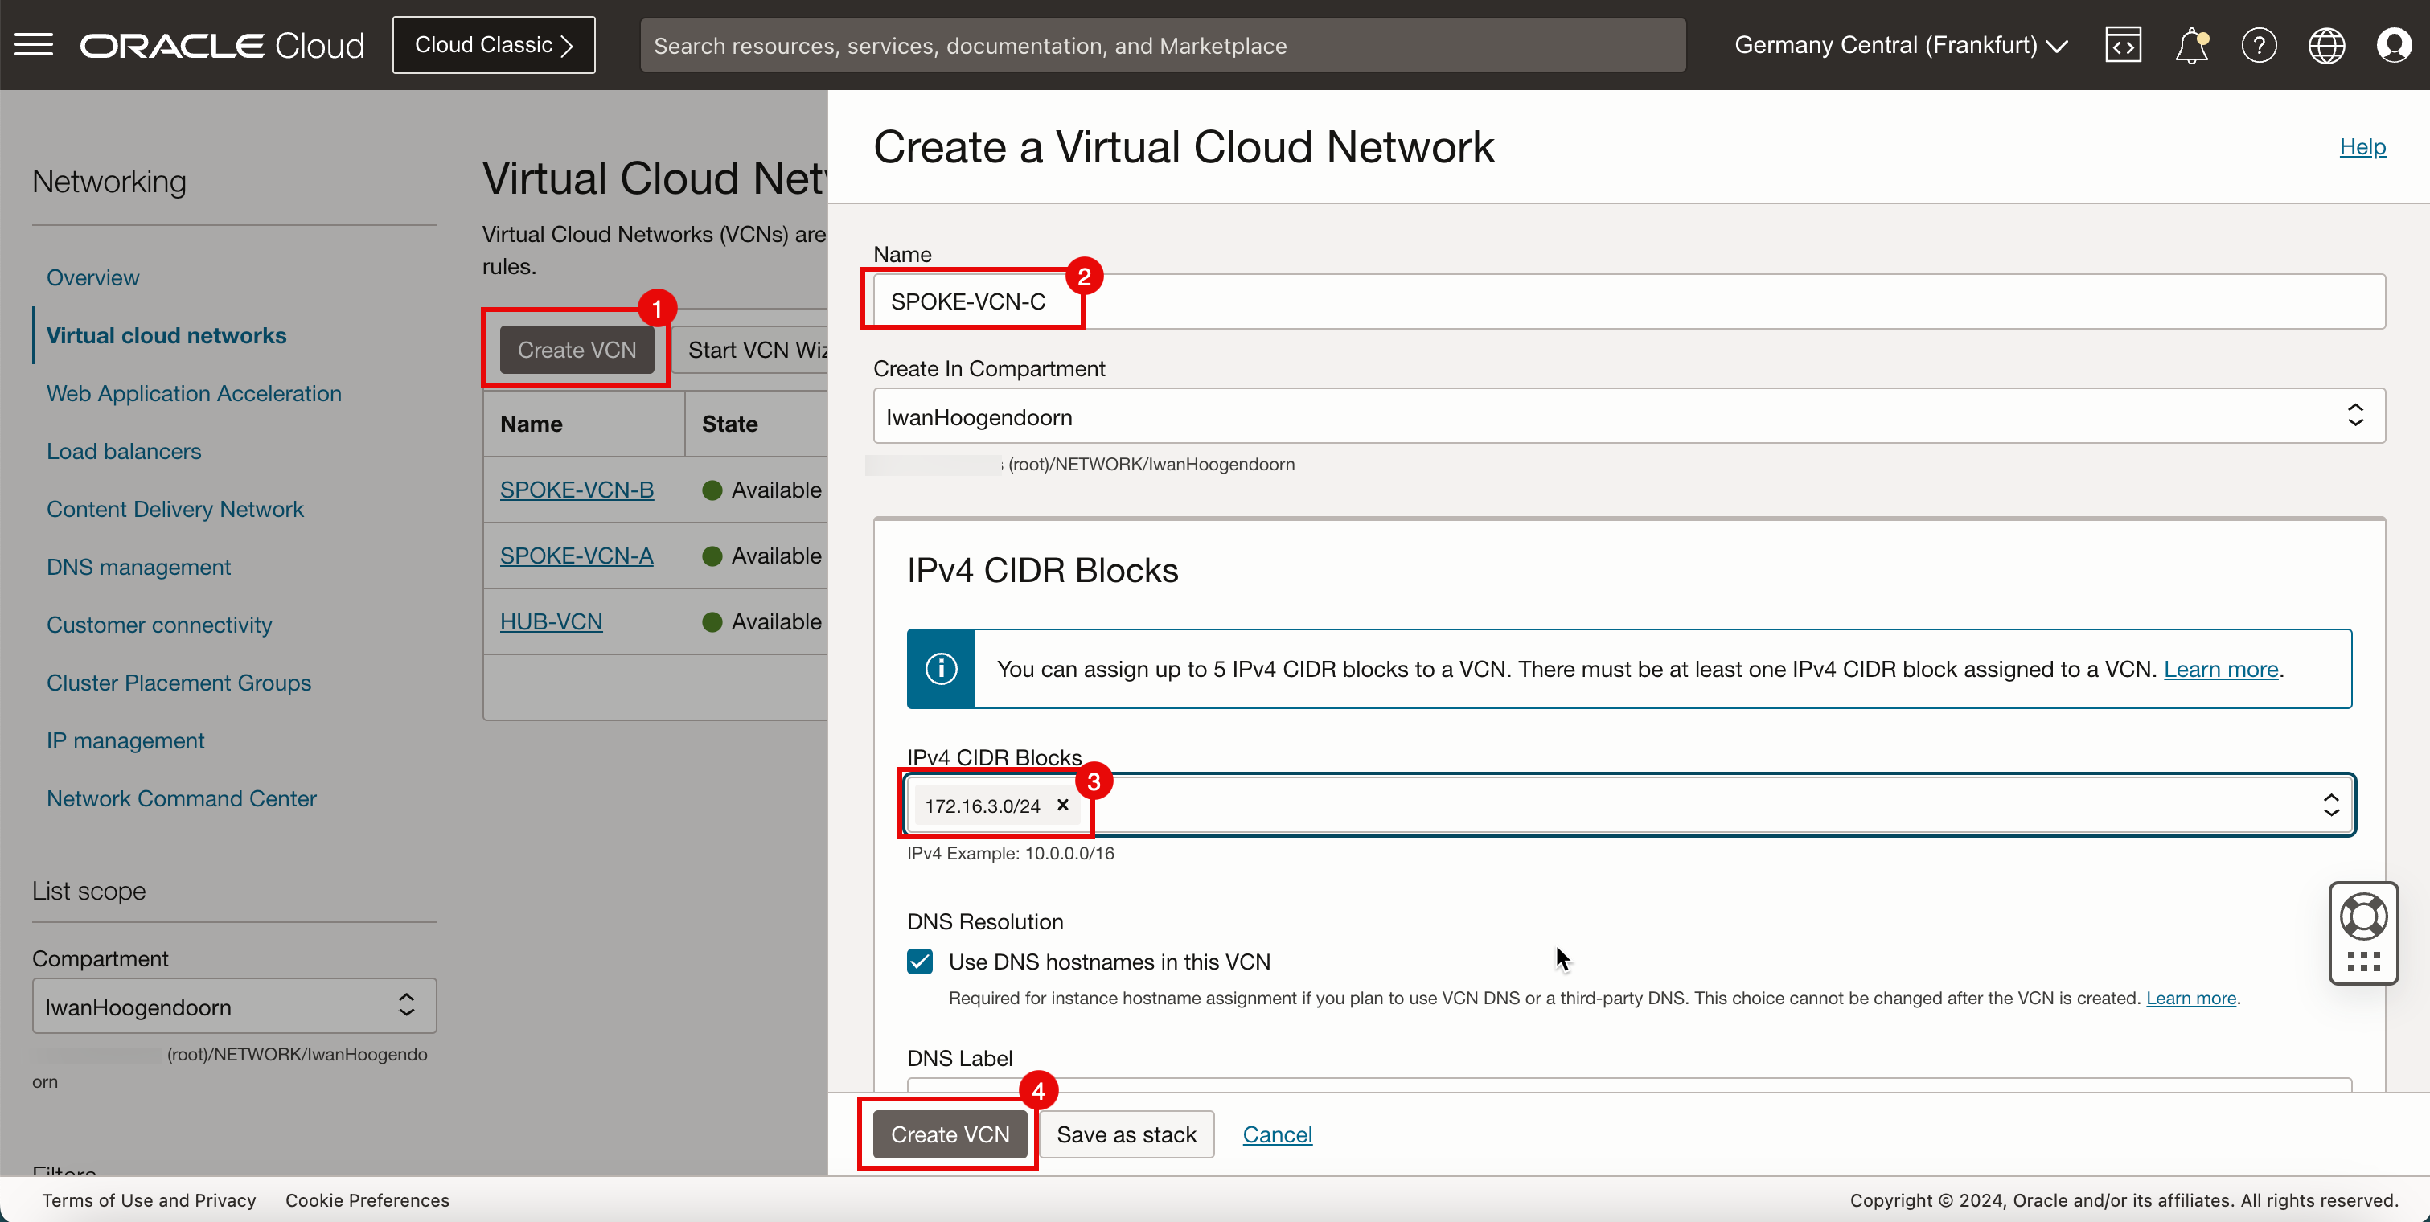Click the notifications bell icon
Image resolution: width=2430 pixels, height=1222 pixels.
(2191, 45)
